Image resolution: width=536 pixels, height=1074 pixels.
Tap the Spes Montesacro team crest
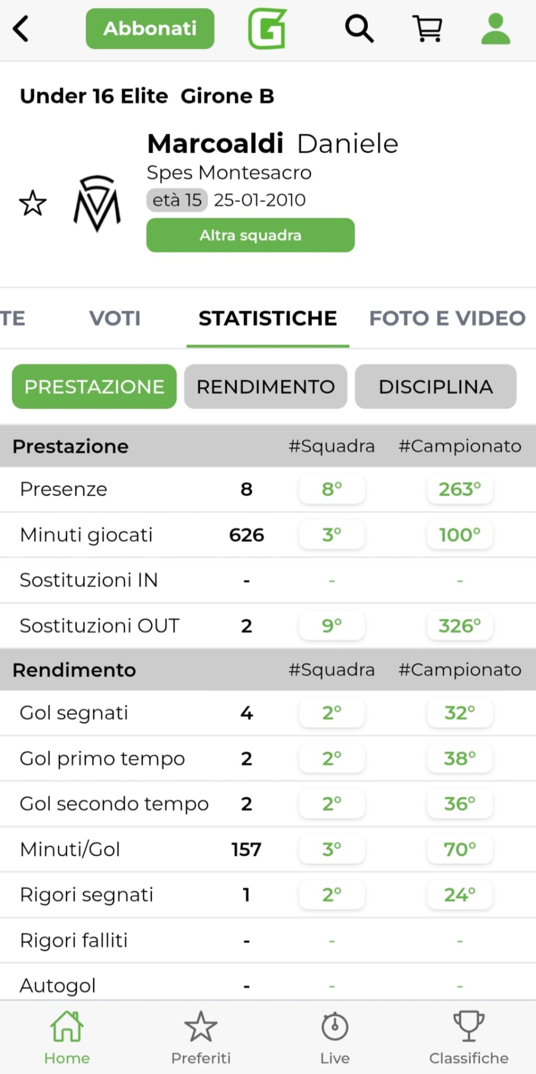97,204
